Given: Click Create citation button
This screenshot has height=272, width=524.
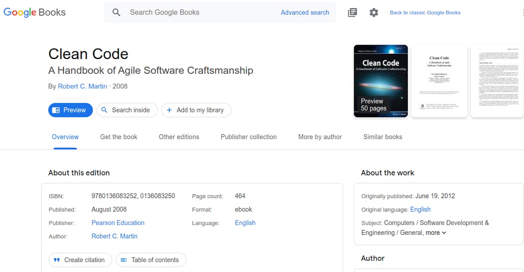Looking at the screenshot, I should click(80, 260).
